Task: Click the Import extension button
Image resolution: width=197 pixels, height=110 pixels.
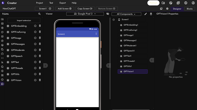Action: 24,20
